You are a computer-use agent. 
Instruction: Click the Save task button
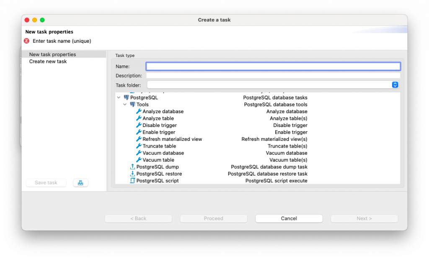click(46, 183)
